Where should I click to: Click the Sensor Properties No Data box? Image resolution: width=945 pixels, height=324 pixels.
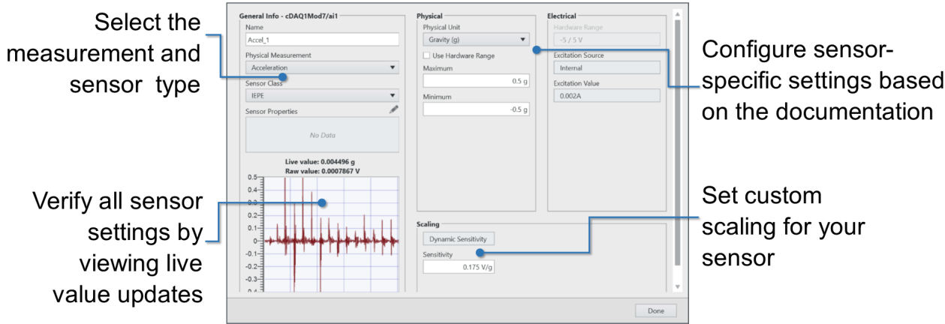coord(321,135)
